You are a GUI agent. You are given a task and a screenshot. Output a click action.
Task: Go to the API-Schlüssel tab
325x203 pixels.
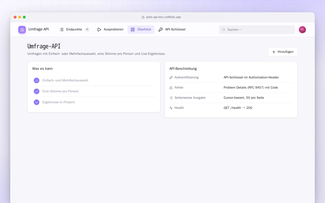point(172,29)
